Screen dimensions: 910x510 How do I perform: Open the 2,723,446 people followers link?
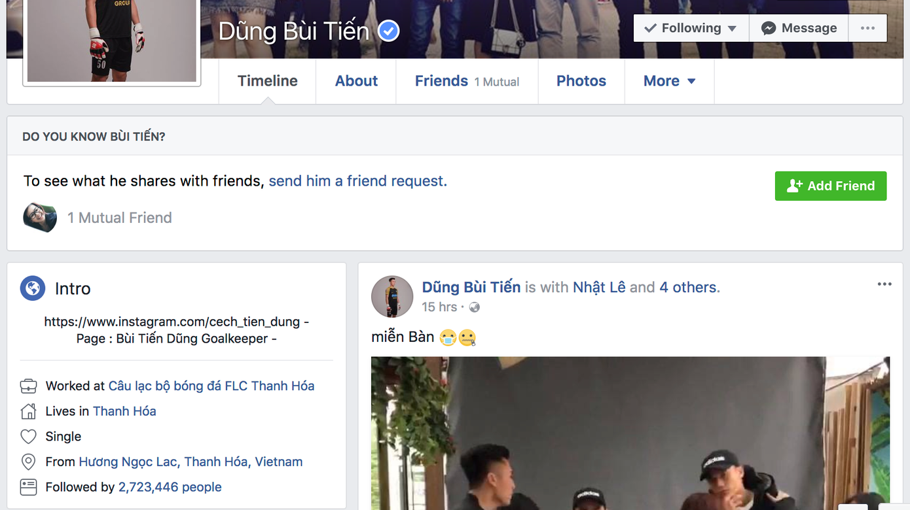pos(170,487)
